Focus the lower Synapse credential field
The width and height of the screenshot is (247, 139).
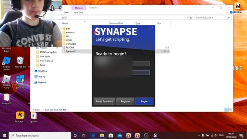click(141, 73)
